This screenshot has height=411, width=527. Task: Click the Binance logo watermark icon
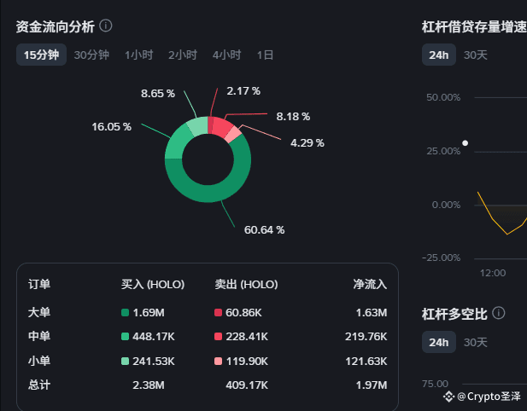pos(448,397)
